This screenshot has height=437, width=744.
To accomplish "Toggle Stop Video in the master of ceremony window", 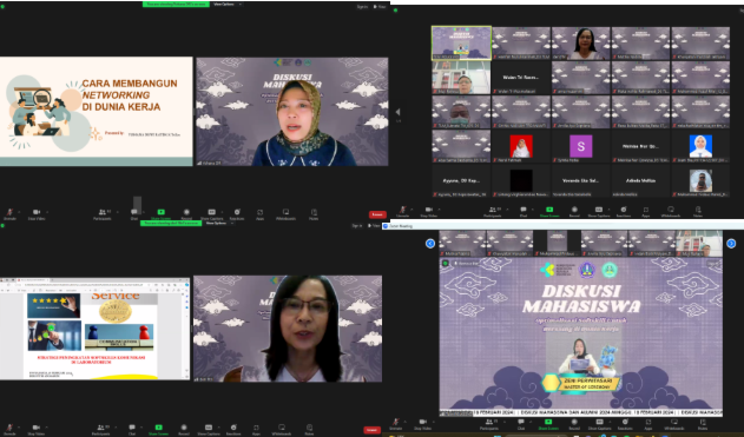I will coord(423,422).
